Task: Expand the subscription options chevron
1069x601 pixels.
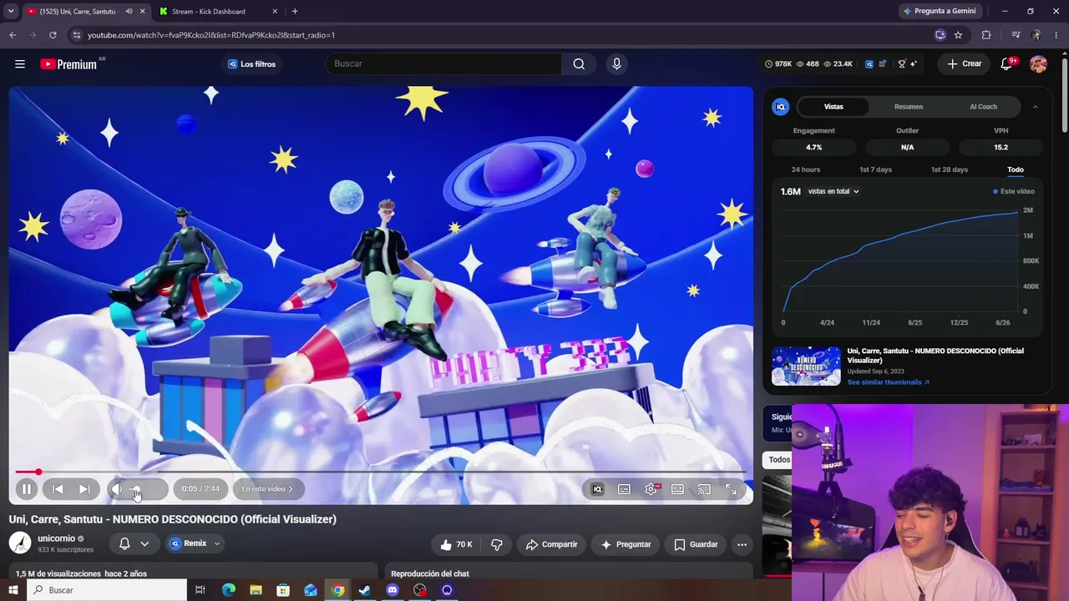Action: [144, 543]
